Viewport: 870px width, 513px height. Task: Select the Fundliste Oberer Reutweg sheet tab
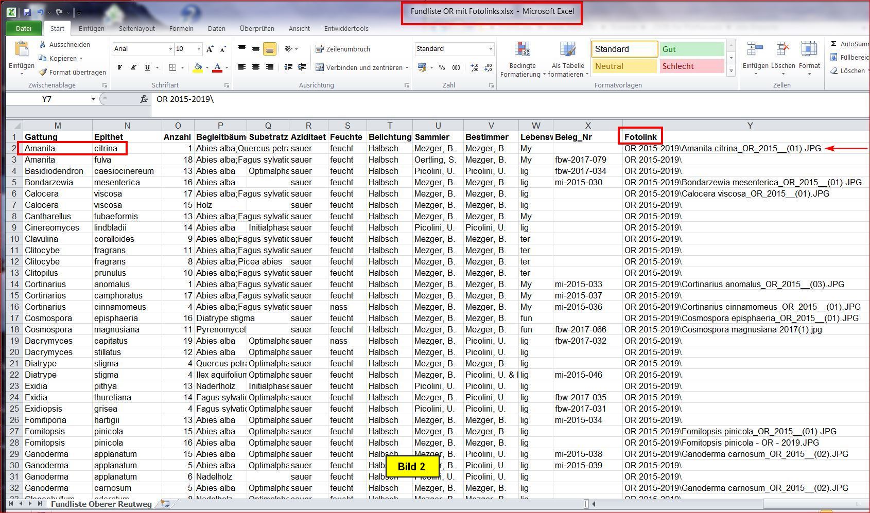point(101,504)
